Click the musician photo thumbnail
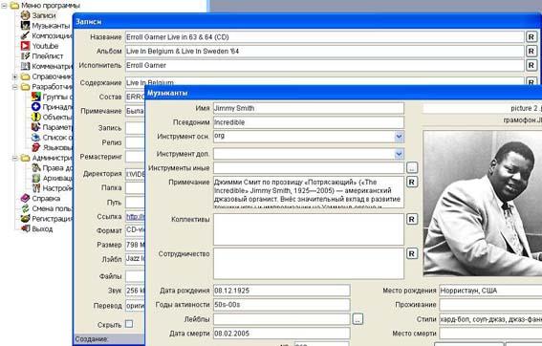Viewport: 542px width, 346px height. [483, 204]
